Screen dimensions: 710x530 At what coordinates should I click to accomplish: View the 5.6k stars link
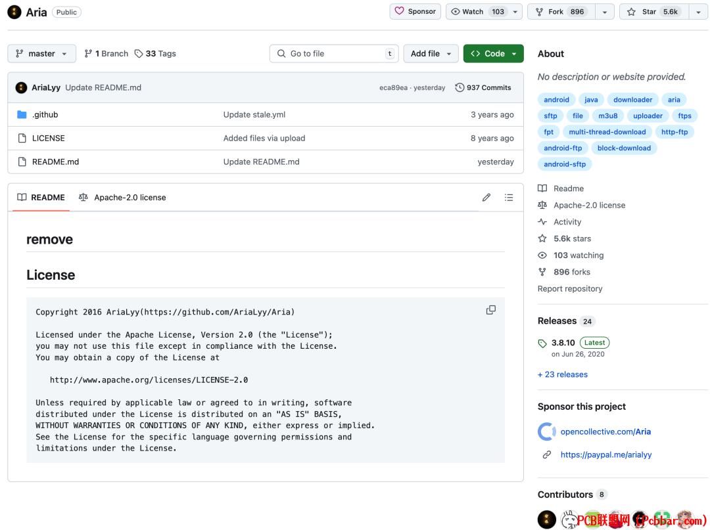565,239
